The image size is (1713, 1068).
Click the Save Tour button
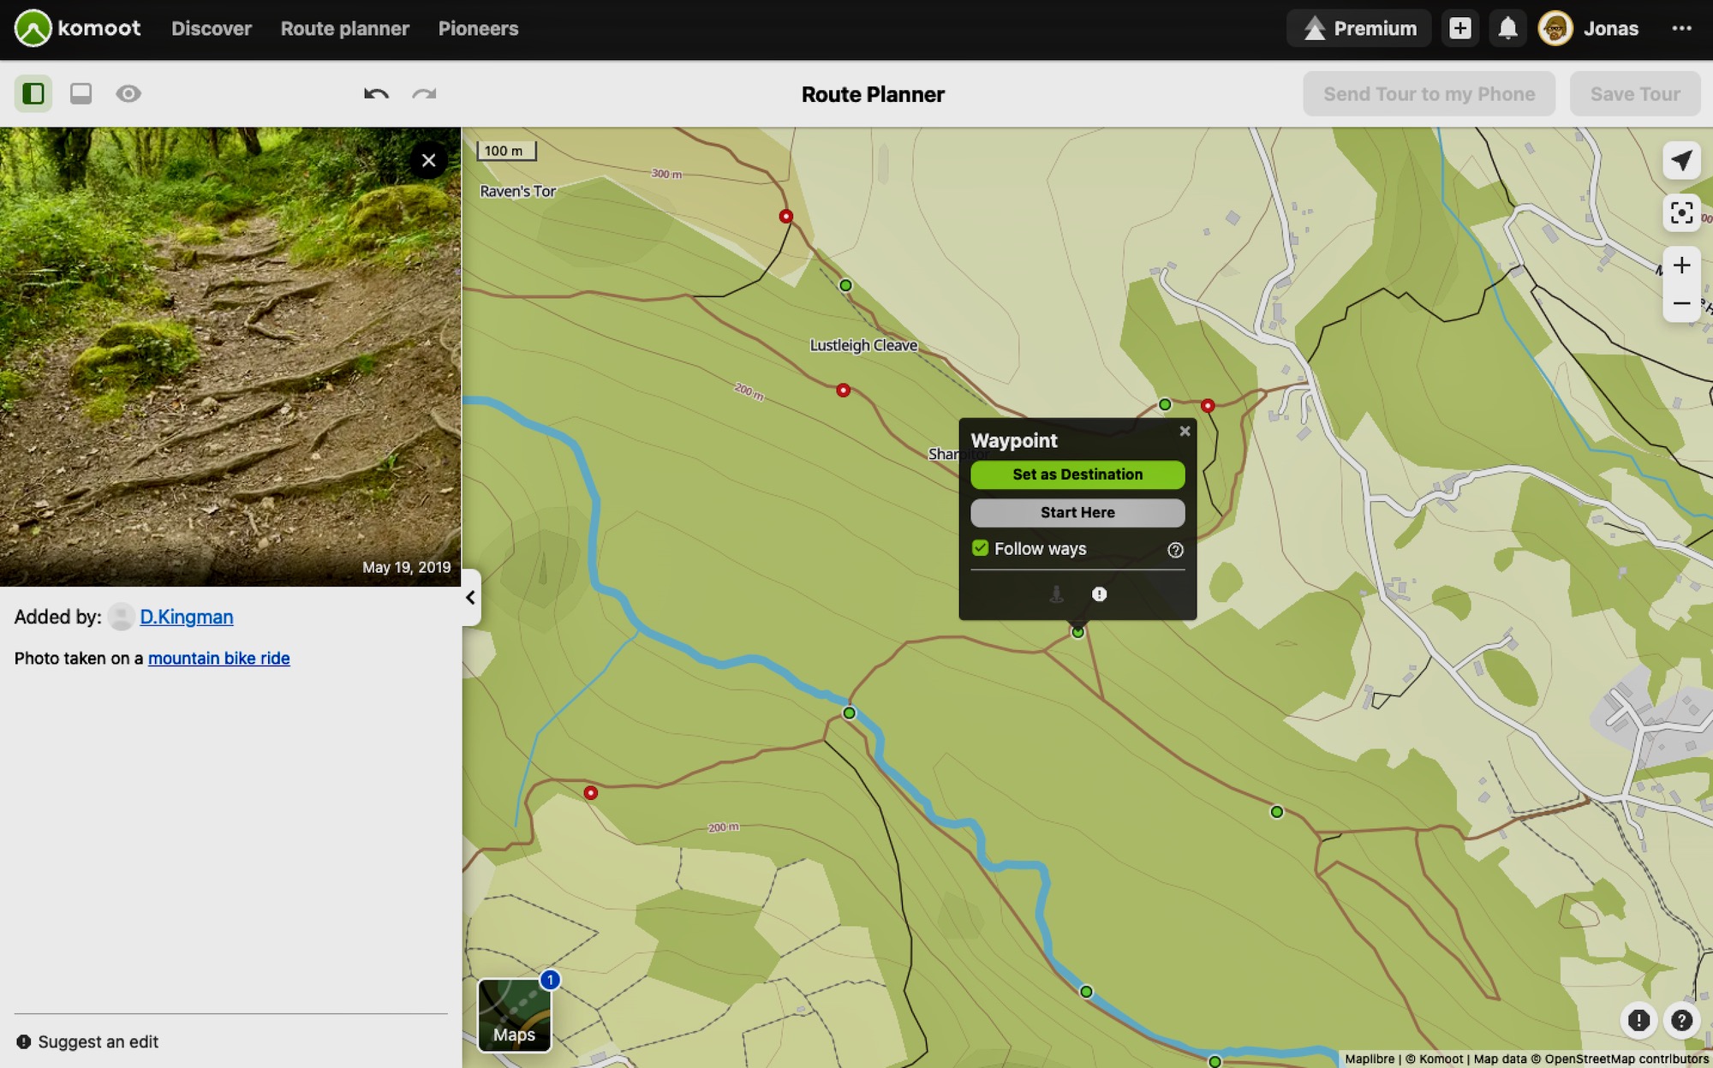1635,94
